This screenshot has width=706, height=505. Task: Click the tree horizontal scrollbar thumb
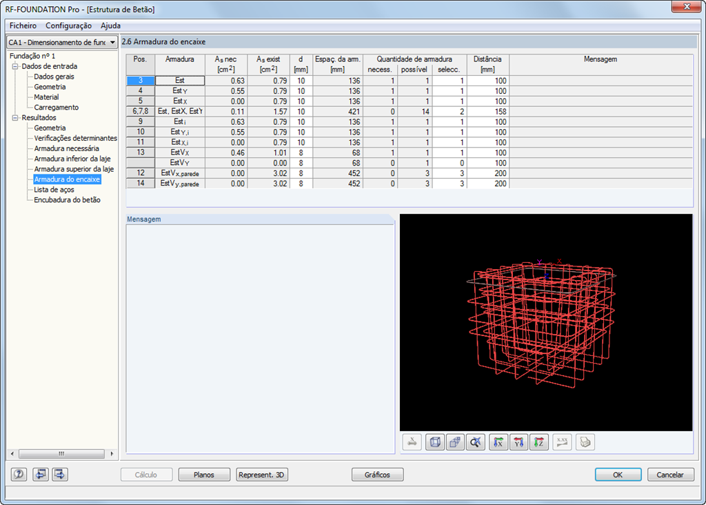pos(61,454)
